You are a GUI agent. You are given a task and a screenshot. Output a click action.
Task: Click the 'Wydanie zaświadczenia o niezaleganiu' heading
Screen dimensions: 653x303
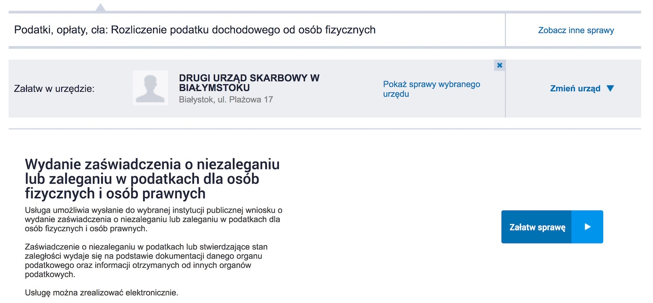point(152,179)
